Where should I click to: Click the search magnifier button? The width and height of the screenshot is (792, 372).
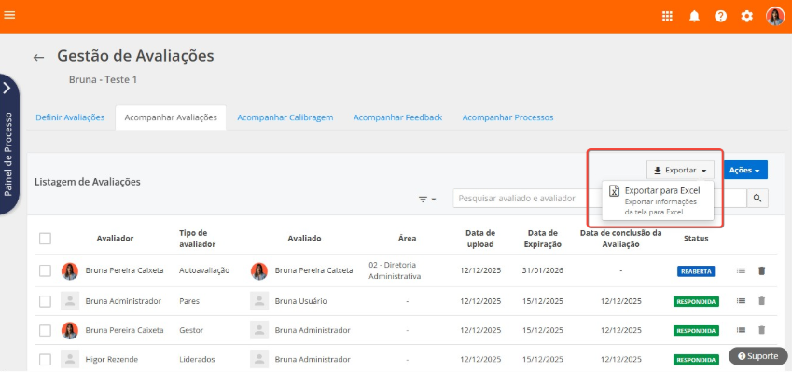point(757,199)
